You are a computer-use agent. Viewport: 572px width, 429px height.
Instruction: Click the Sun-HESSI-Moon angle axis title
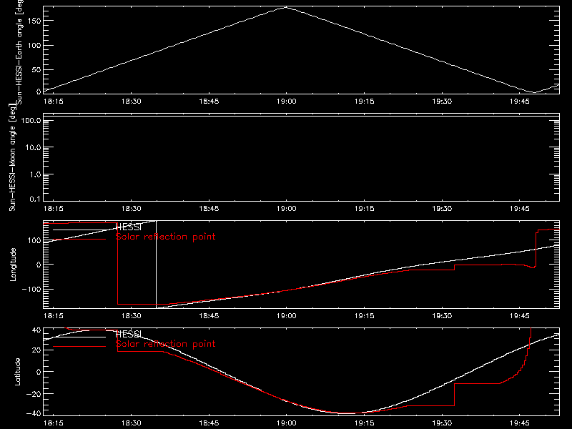tap(12, 157)
